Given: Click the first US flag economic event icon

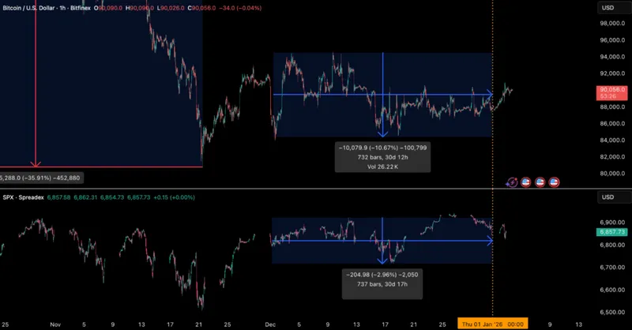Looking at the screenshot, I should point(526,182).
